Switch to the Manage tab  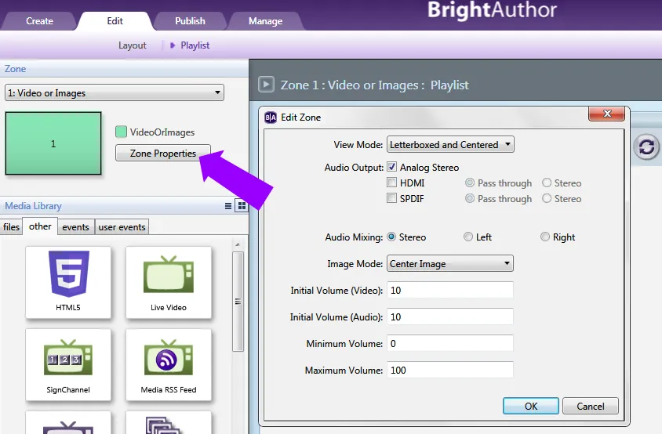click(x=265, y=20)
